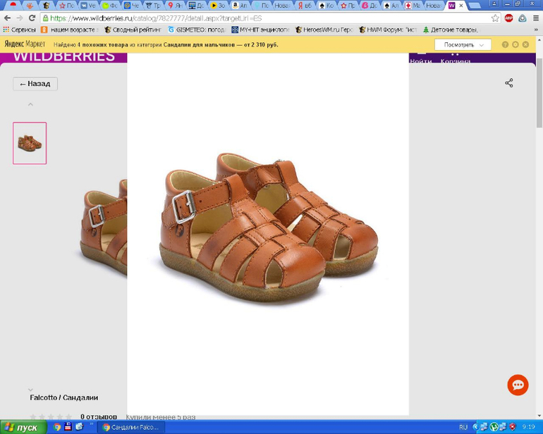Open the Сервисы apps shortcut

(x=19, y=30)
